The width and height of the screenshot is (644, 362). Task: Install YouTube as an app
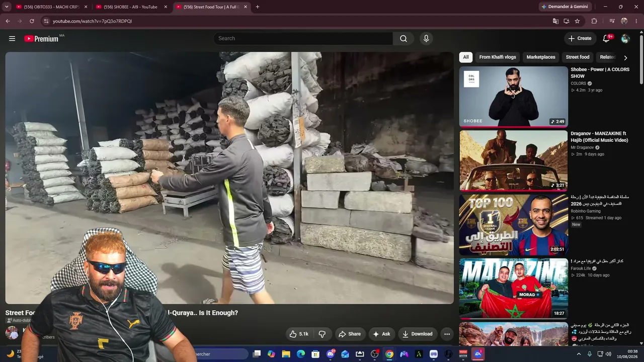point(566,21)
